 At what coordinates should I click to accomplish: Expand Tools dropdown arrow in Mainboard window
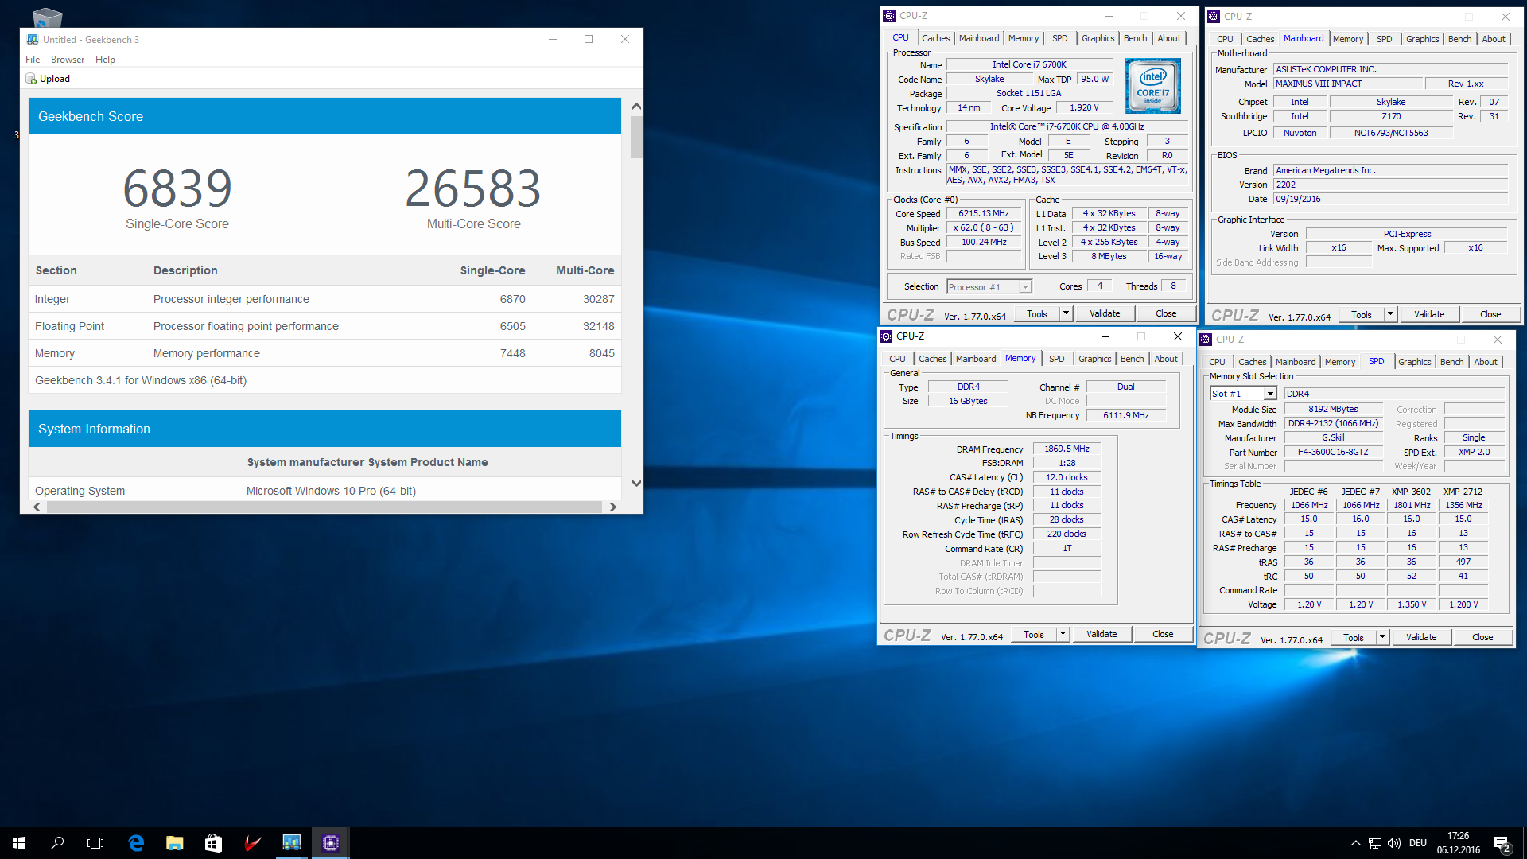click(x=1390, y=314)
